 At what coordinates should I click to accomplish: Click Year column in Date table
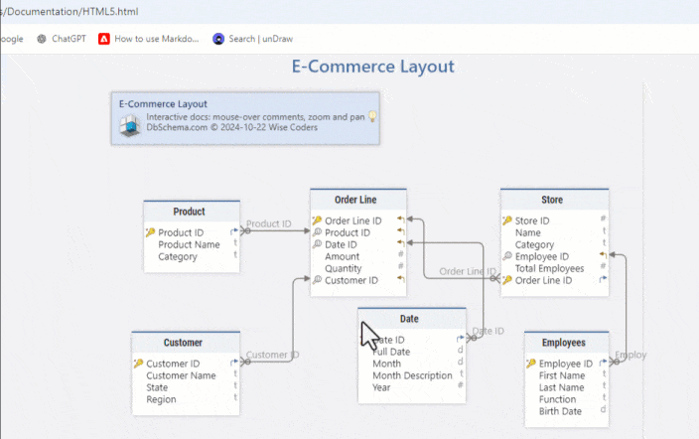point(381,387)
